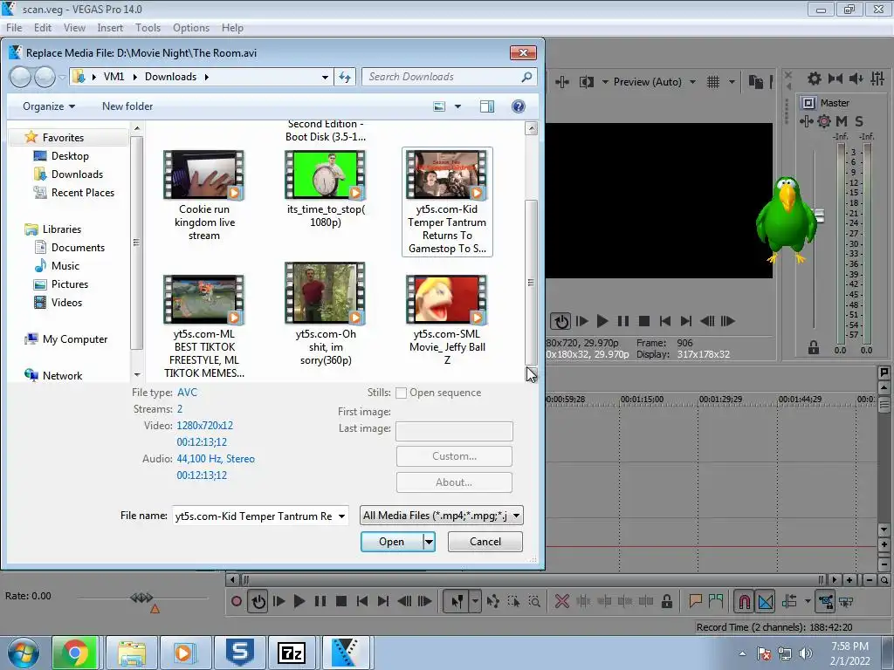894x670 pixels.
Task: Check the Open sequence checkbox
Action: [401, 393]
